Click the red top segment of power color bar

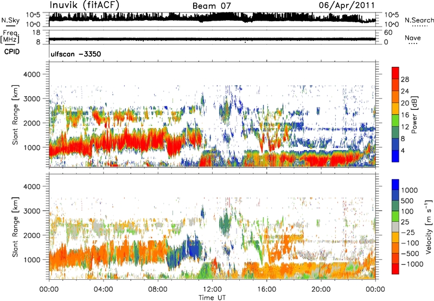395,73
